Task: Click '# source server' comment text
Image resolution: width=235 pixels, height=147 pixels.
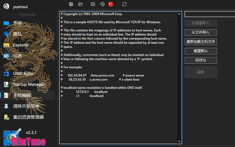Action: 134,75
